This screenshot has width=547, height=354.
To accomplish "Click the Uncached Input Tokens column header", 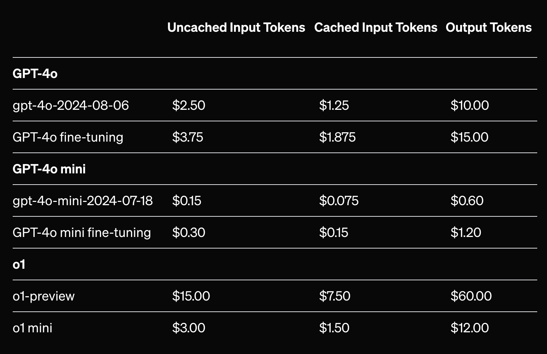I will coord(236,27).
